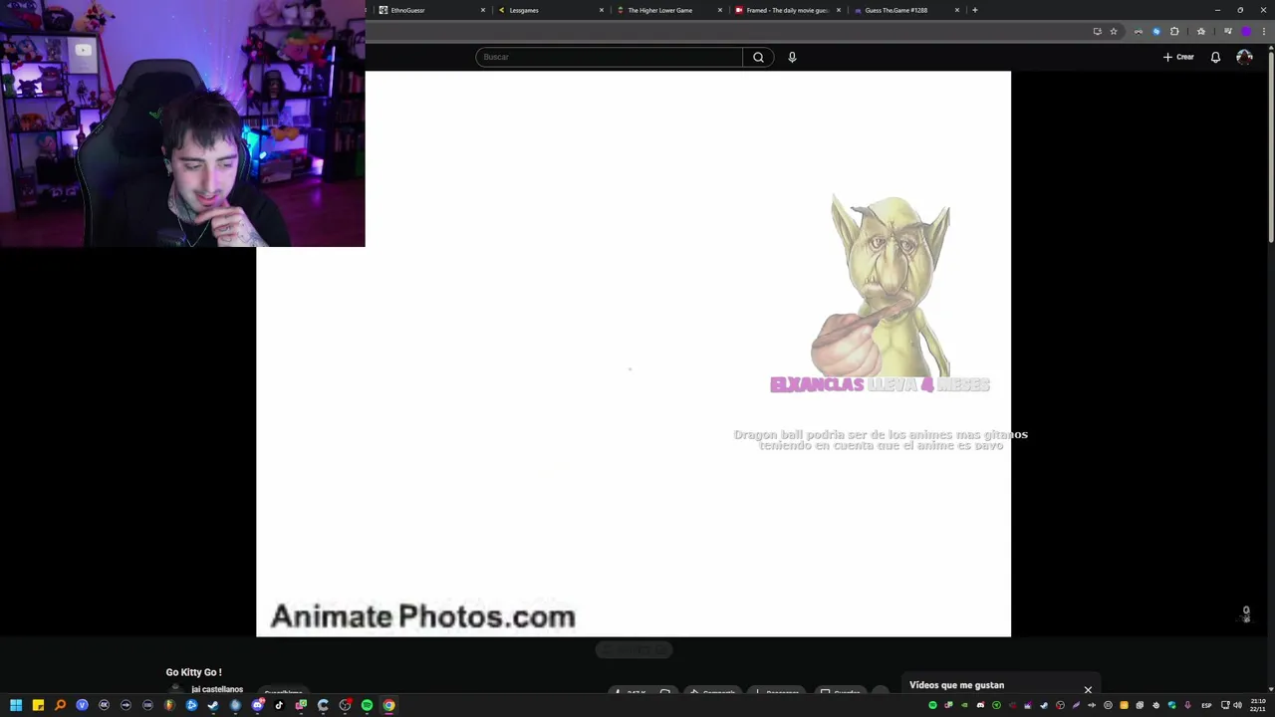This screenshot has width=1275, height=717.
Task: Focus the Buscar search field
Action: [x=609, y=57]
